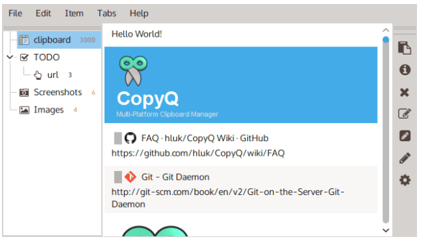Screen dimensions: 423x241
Task: Click the Images item count 4
Action: click(x=75, y=110)
